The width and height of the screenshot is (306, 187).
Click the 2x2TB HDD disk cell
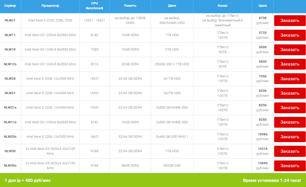(172, 93)
